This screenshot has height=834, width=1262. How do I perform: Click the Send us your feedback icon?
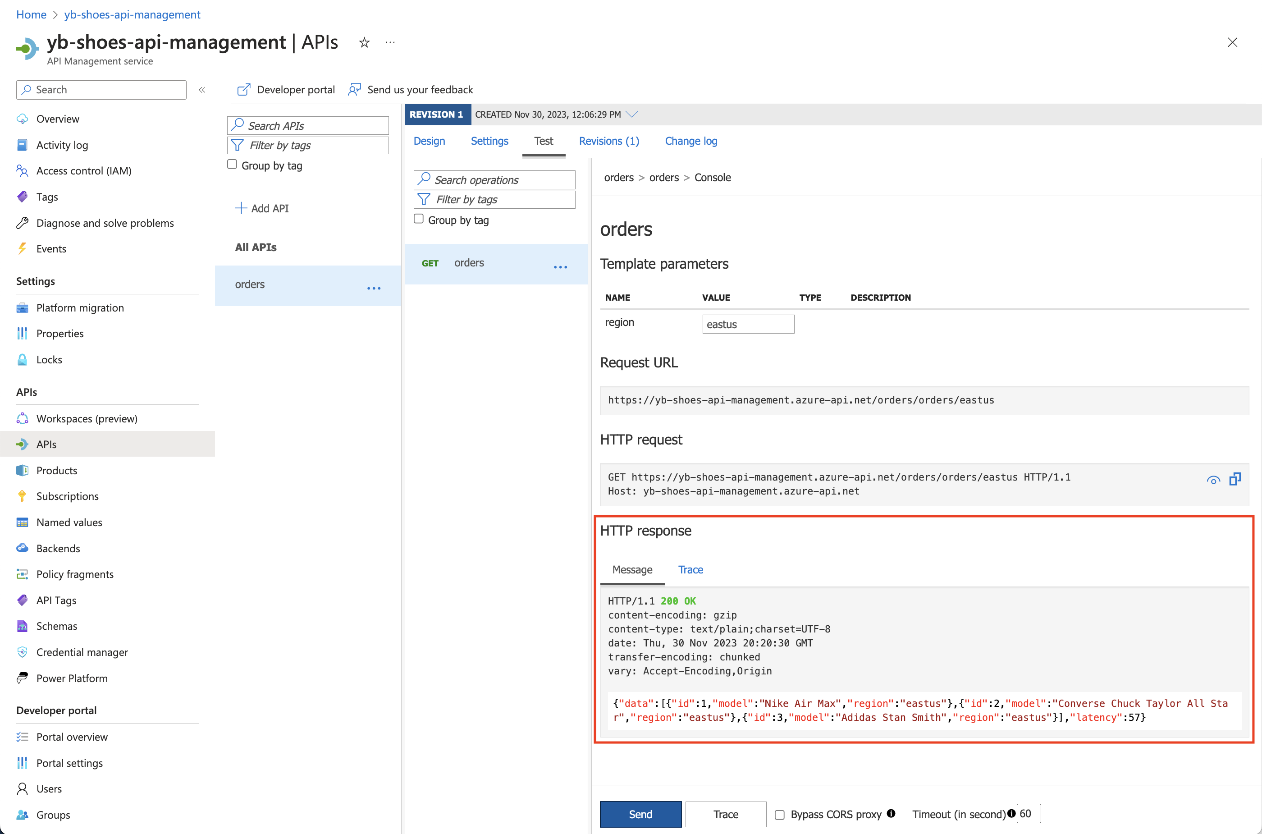click(x=354, y=89)
